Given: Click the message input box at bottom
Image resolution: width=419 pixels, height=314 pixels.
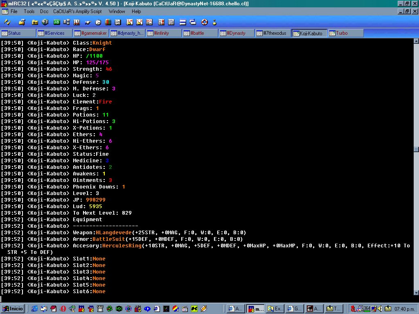Looking at the screenshot, I should [x=205, y=299].
